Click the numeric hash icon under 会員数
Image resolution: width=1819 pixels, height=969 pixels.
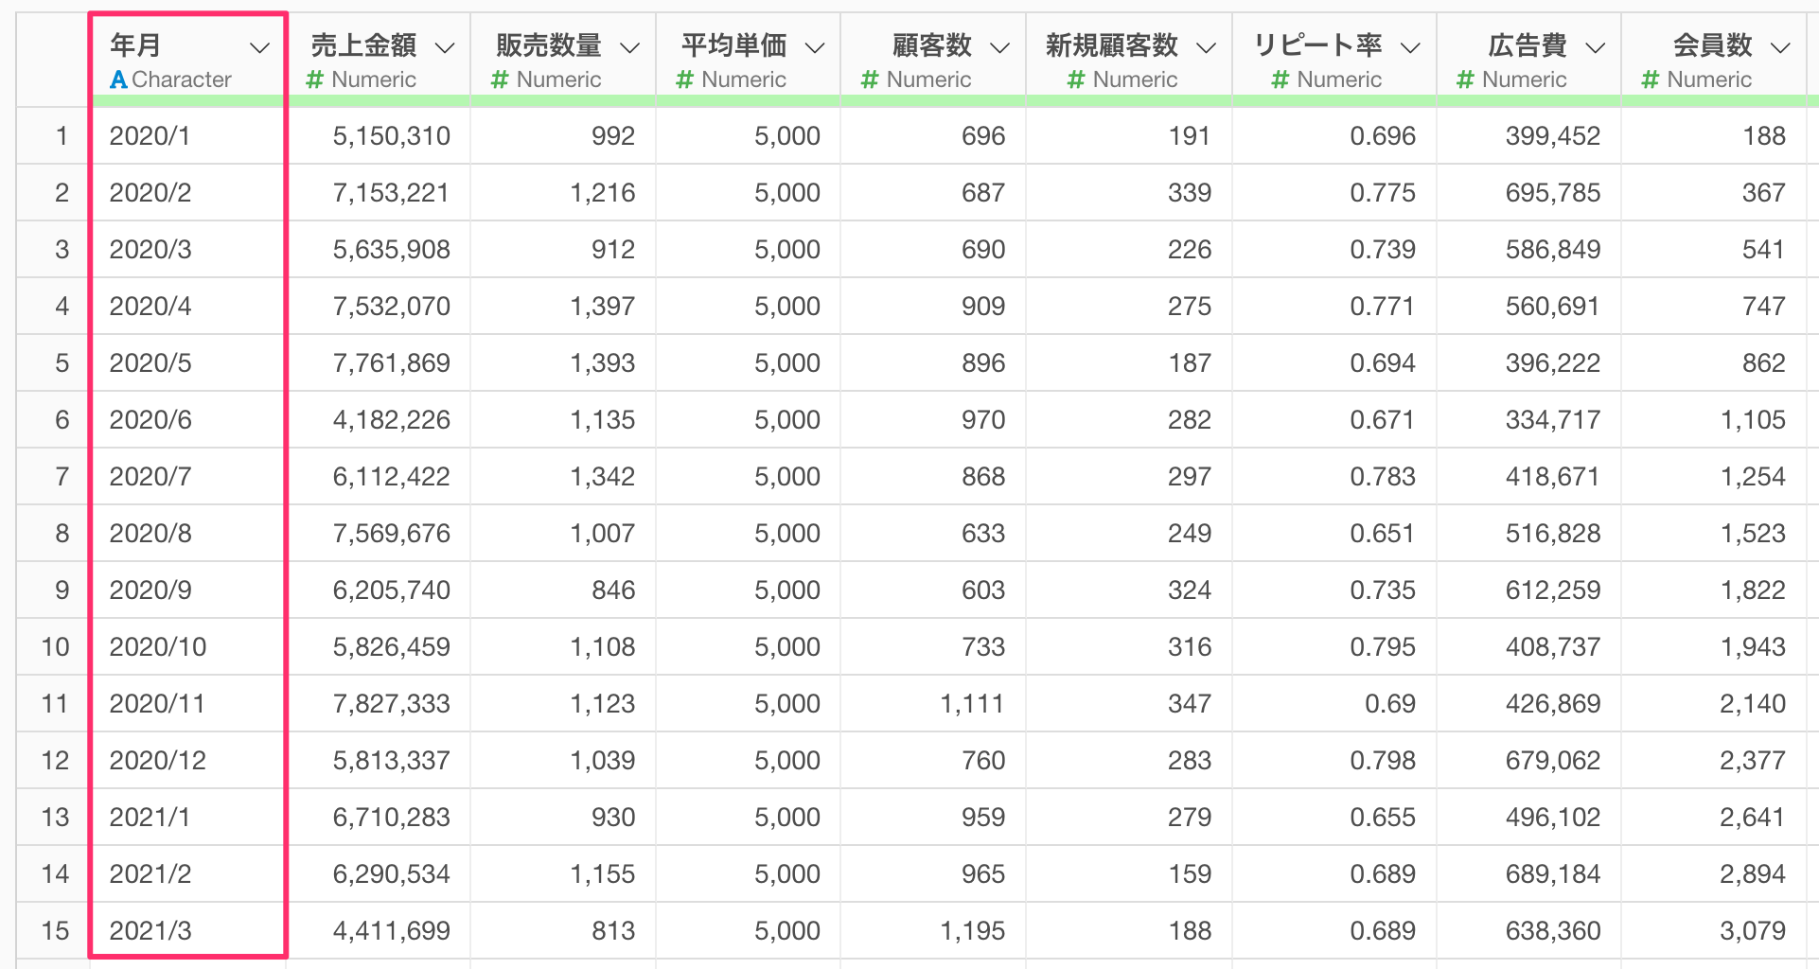[x=1651, y=80]
